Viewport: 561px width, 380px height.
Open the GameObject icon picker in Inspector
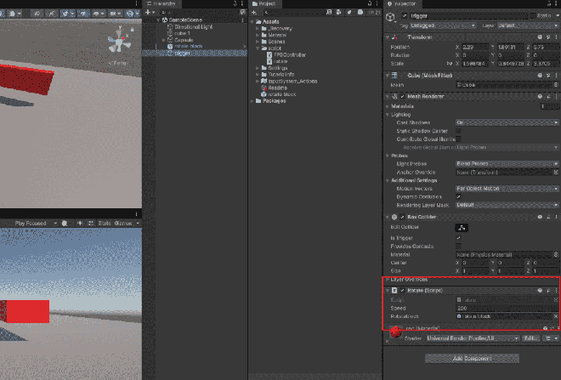(x=390, y=17)
